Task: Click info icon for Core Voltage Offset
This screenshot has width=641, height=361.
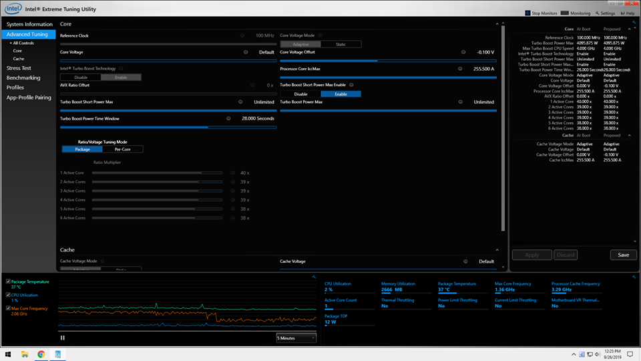Action: pyautogui.click(x=463, y=52)
